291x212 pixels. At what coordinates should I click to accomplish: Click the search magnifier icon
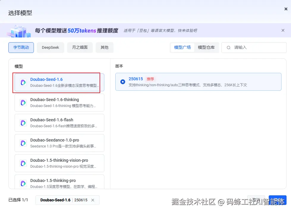coord(229,48)
